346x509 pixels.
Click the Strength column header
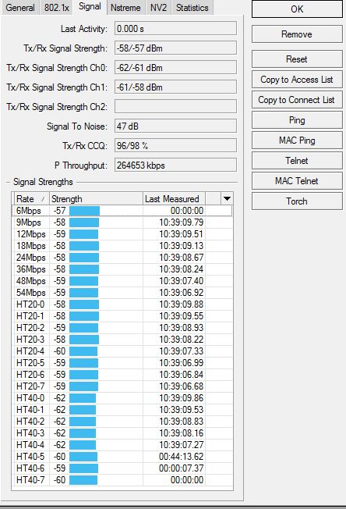pyautogui.click(x=96, y=198)
